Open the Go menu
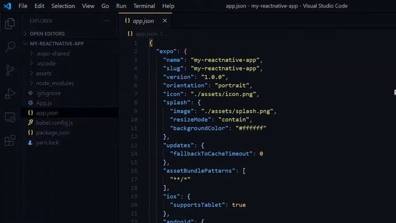 pos(105,6)
